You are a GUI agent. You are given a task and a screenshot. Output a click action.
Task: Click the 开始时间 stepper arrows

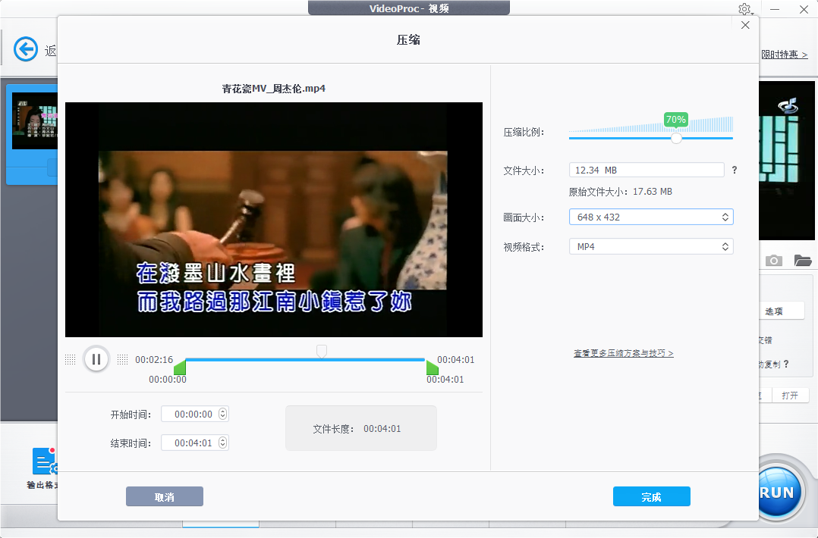point(222,414)
